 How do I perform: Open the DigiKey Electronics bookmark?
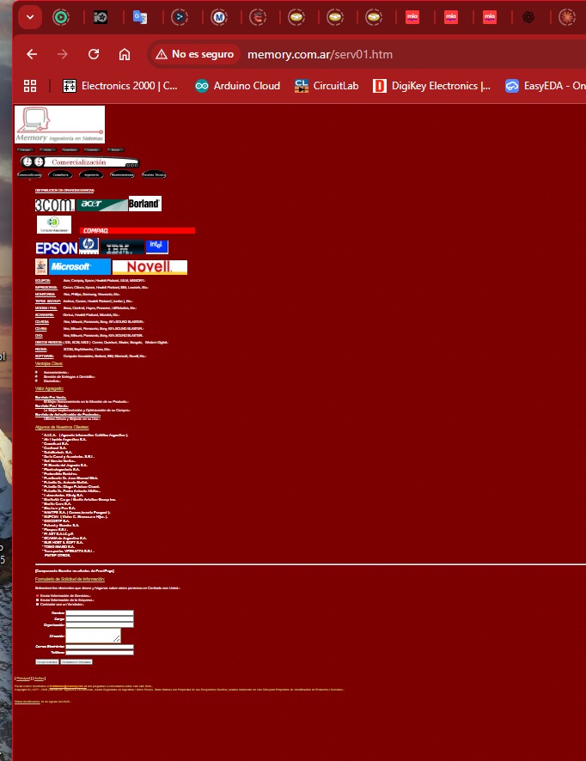click(x=431, y=86)
